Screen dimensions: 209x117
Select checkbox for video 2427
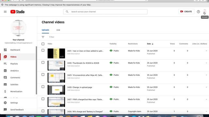[43, 99]
